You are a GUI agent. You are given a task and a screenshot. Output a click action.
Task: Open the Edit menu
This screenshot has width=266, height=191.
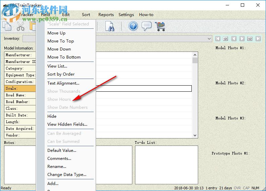tap(66, 15)
